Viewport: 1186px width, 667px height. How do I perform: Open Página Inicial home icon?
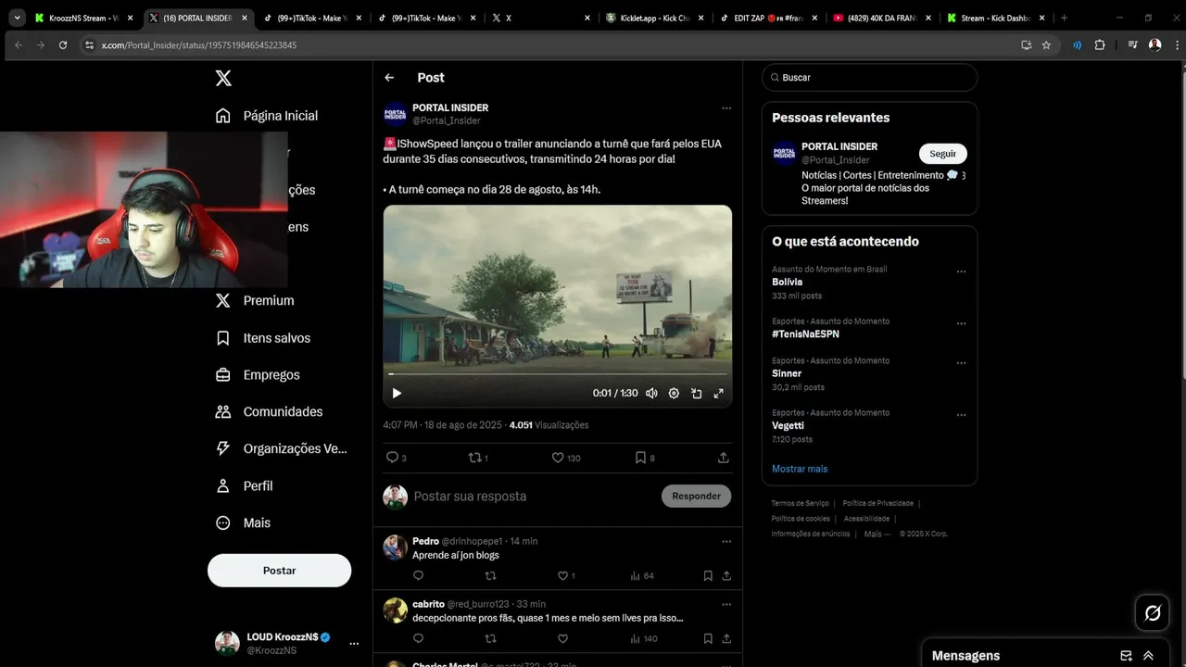click(x=222, y=116)
